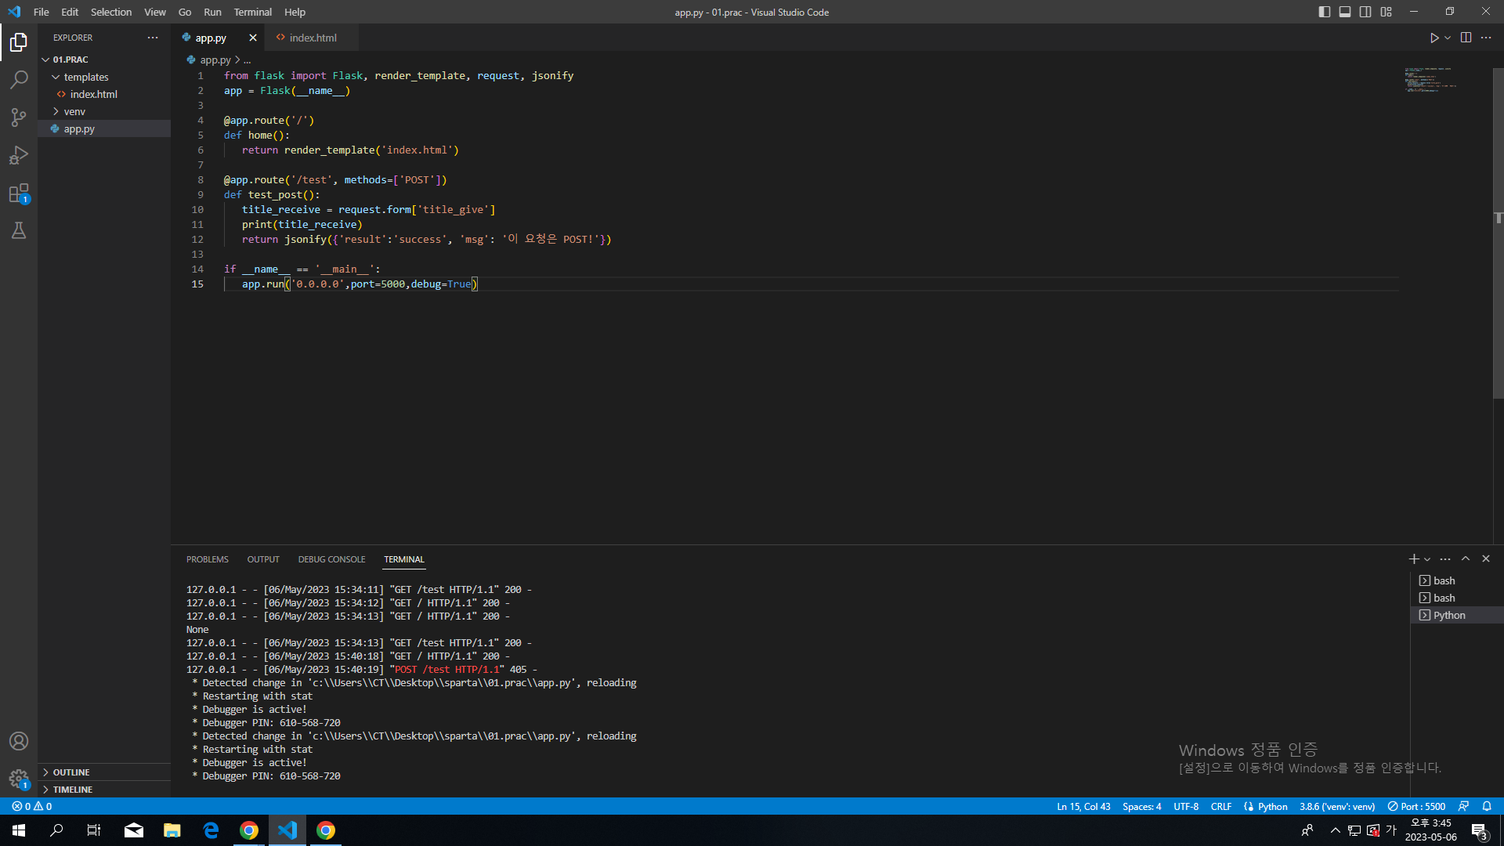
Task: Select interpreter 3.8.6 ('venv': venv)
Action: pos(1337,806)
